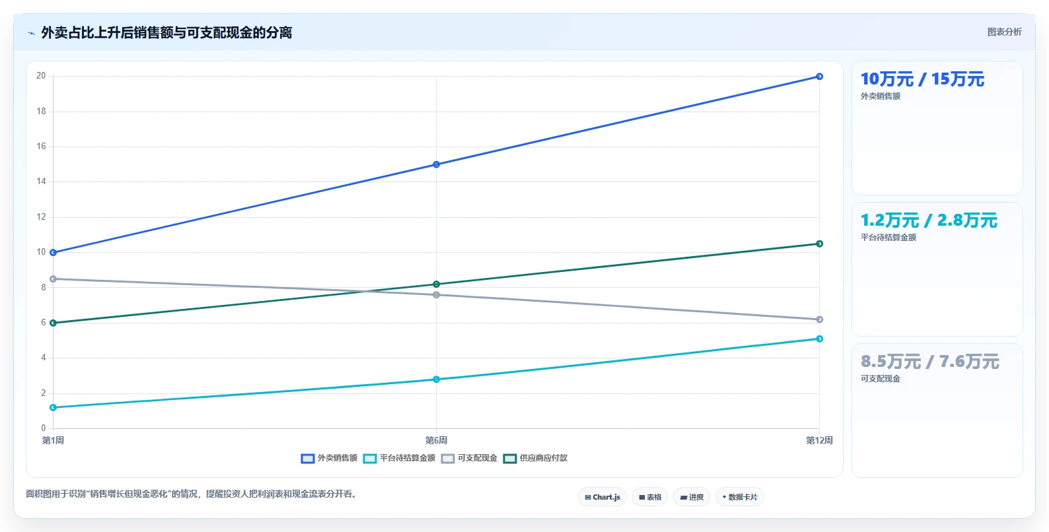
Task: Toggle 外卖销售额 legend item
Action: 329,458
